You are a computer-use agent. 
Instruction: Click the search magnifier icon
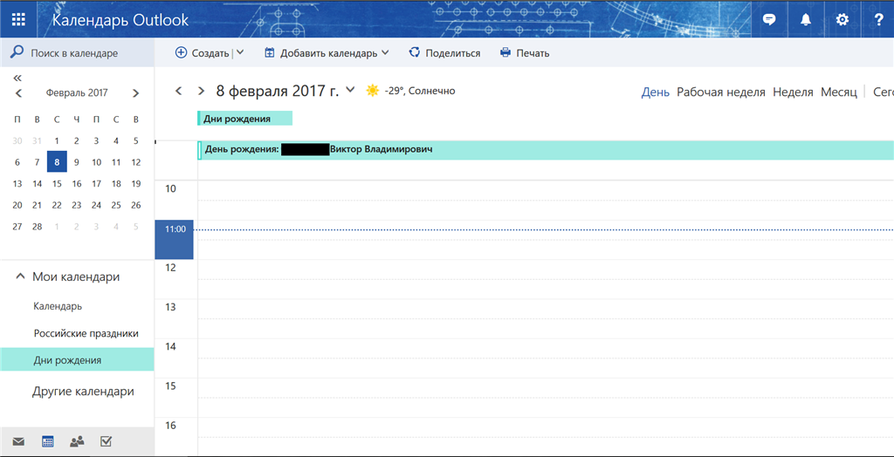[x=17, y=52]
